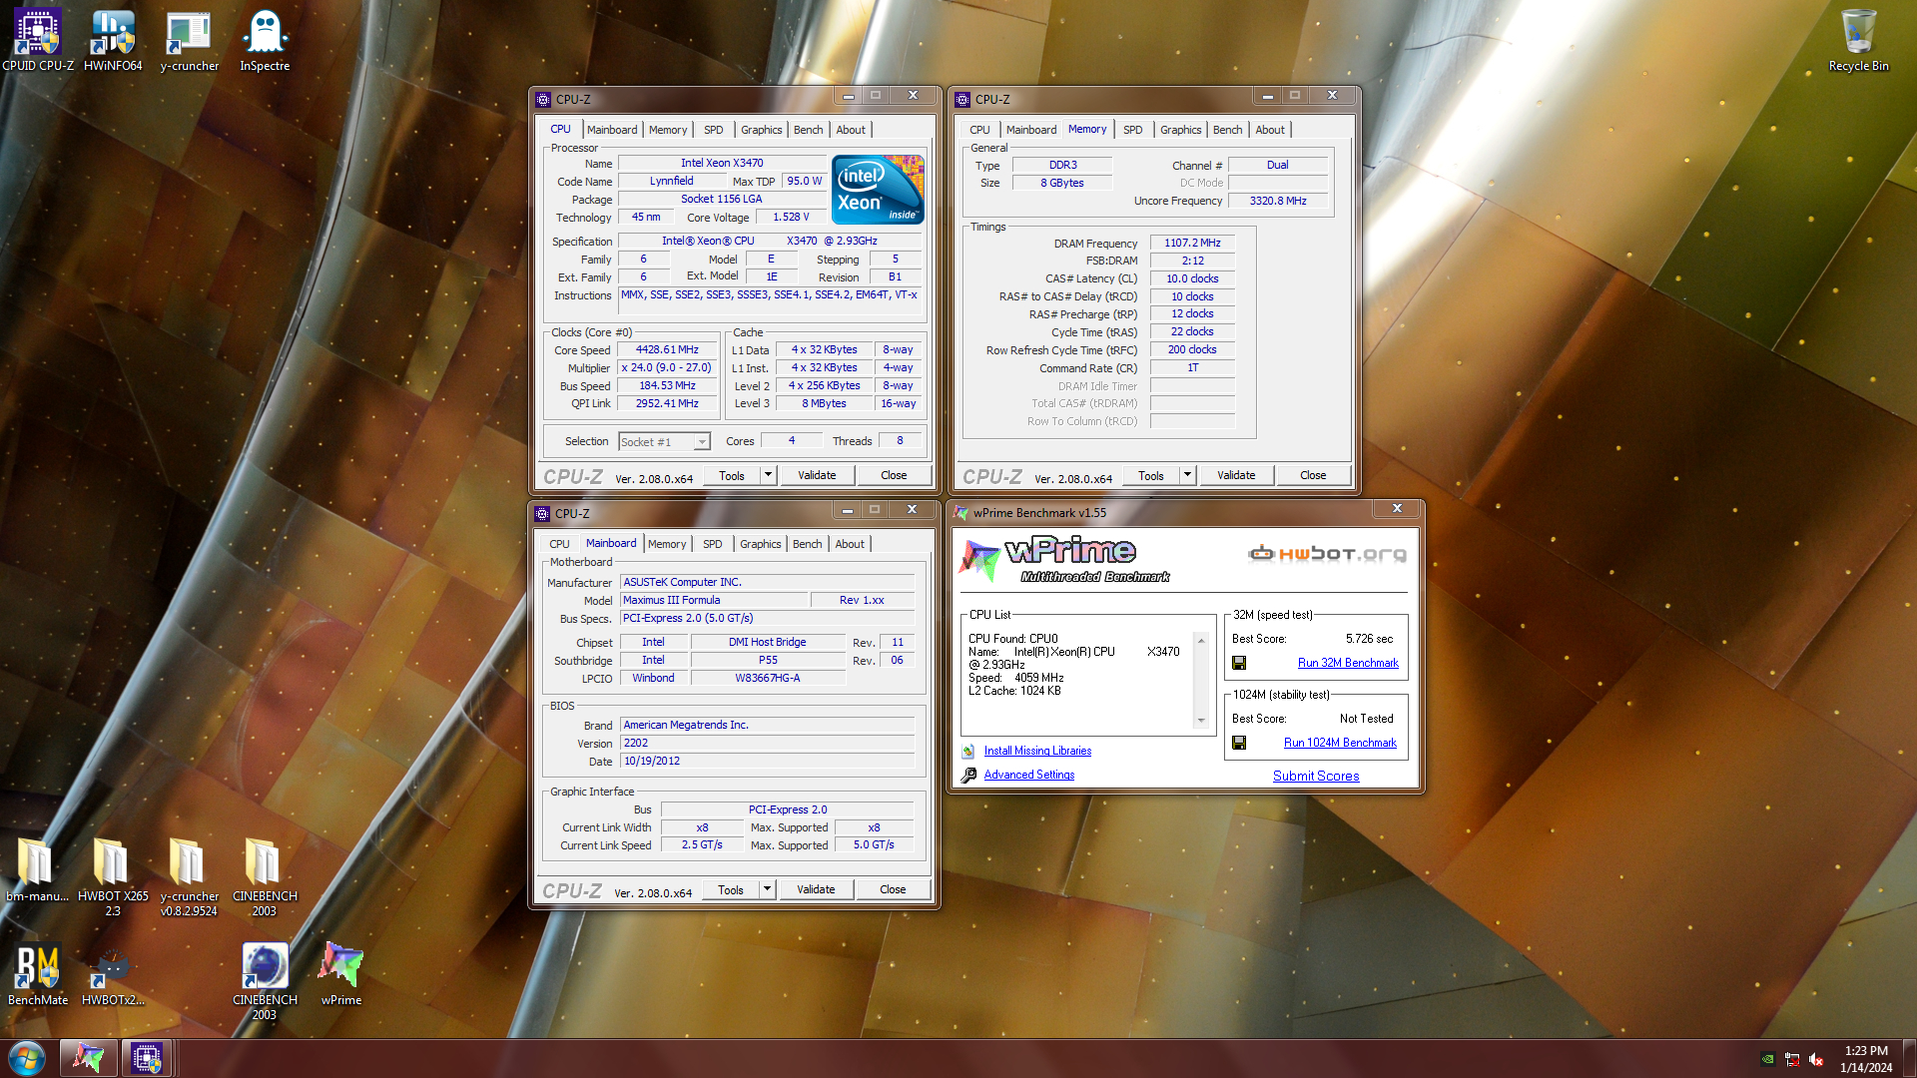The height and width of the screenshot is (1078, 1917).
Task: Click the BIOS version 2202 field
Action: coord(767,743)
